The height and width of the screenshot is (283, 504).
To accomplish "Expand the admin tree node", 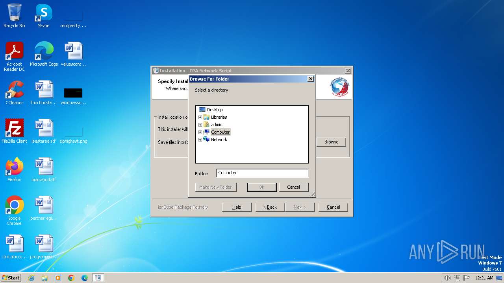I will (x=200, y=125).
